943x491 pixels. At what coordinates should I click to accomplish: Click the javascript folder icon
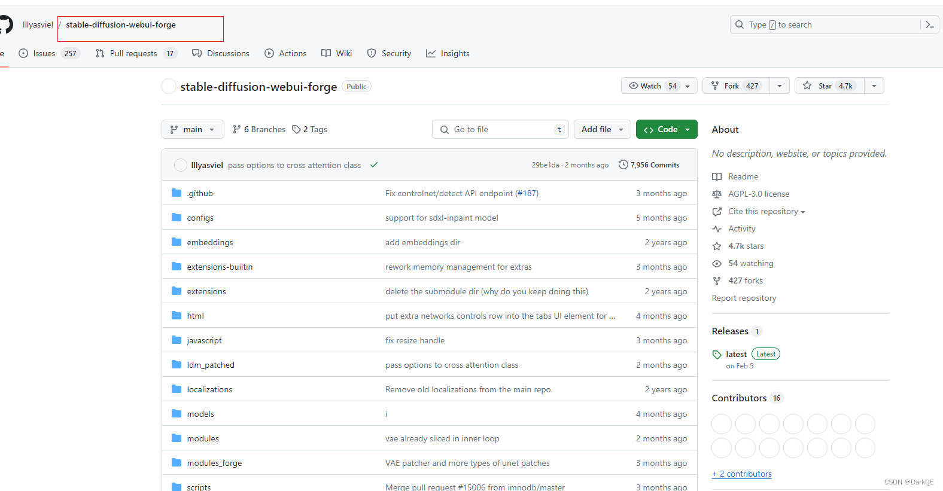click(x=177, y=340)
